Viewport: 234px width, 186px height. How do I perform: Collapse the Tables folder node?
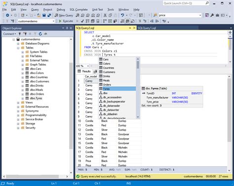click(18, 48)
